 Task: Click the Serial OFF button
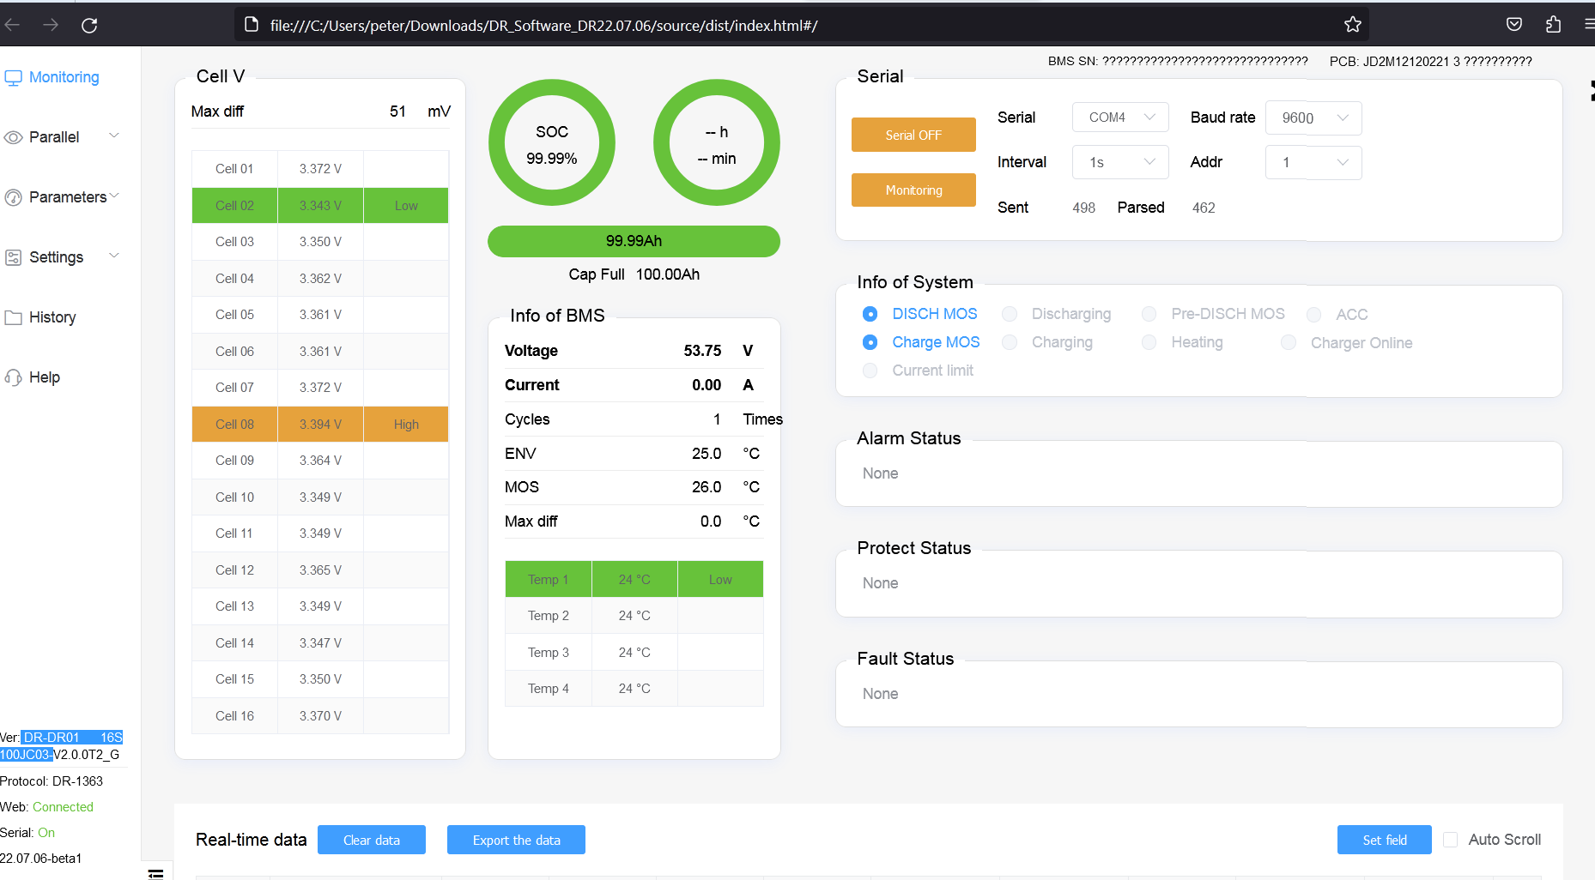click(x=913, y=135)
